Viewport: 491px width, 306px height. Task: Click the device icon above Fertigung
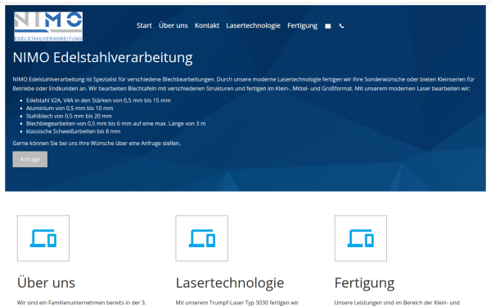point(360,238)
